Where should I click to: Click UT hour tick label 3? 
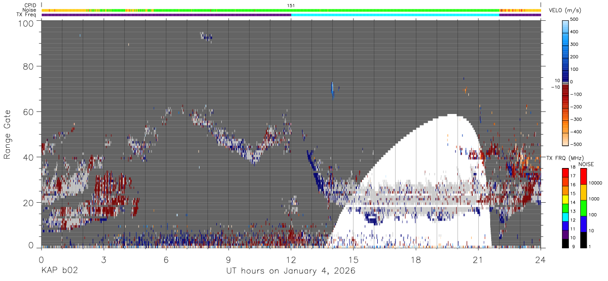point(103,259)
